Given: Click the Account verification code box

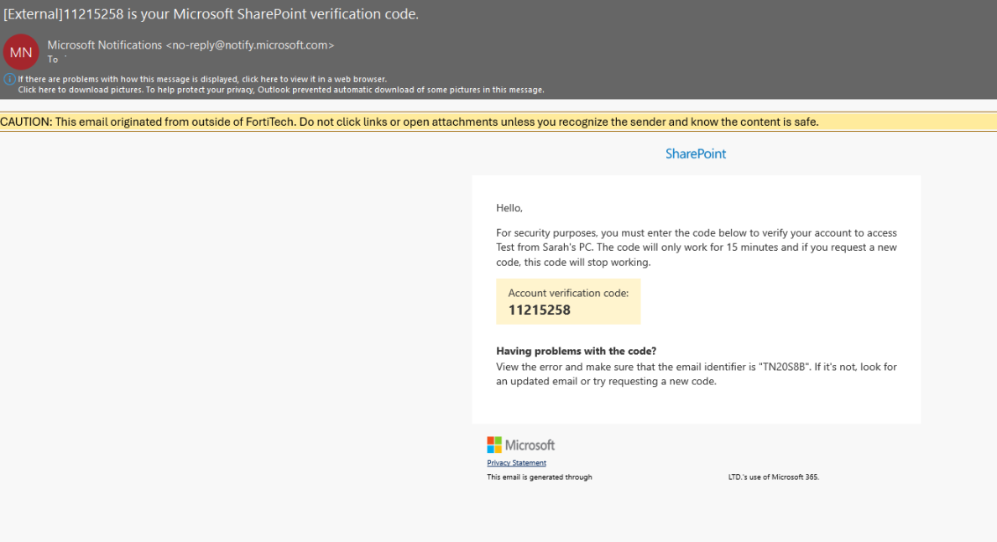Looking at the screenshot, I should [x=568, y=301].
